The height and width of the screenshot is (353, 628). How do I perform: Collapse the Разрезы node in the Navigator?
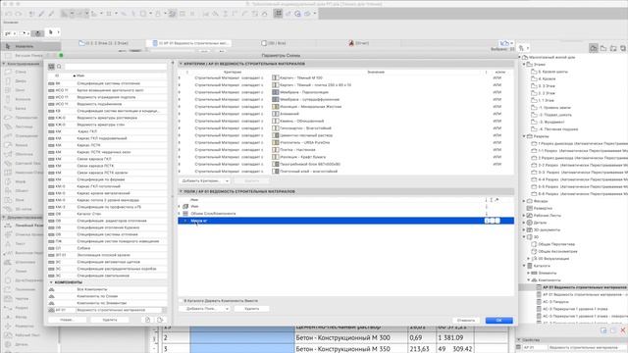tap(524, 136)
